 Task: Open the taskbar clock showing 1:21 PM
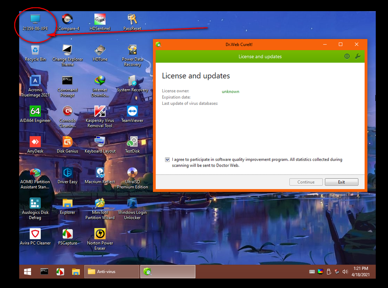tap(361, 271)
